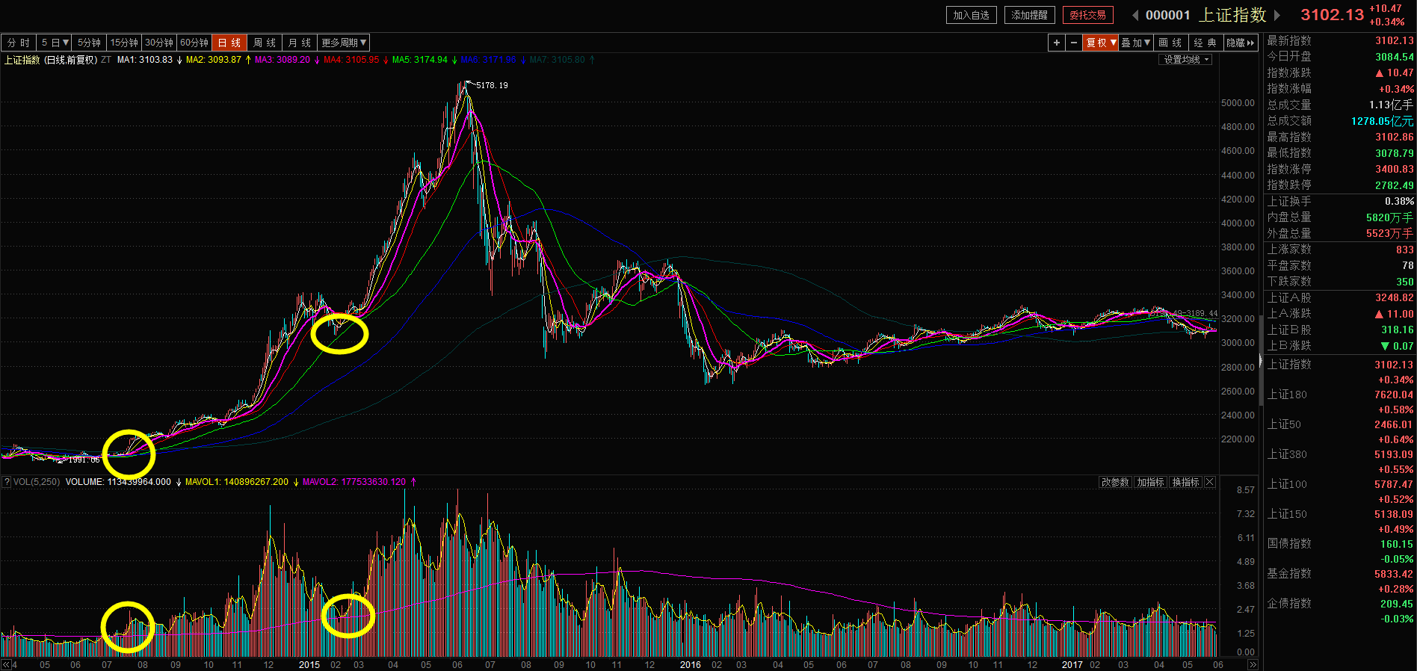Click the 画线 drawing tool button

coord(1170,43)
